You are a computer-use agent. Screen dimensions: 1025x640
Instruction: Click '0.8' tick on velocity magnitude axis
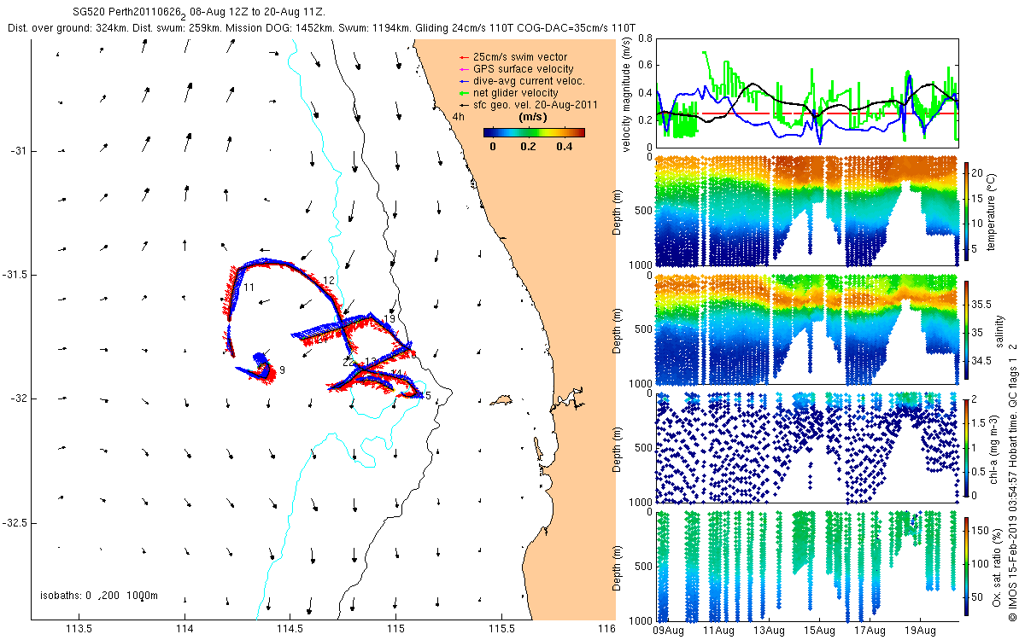646,38
